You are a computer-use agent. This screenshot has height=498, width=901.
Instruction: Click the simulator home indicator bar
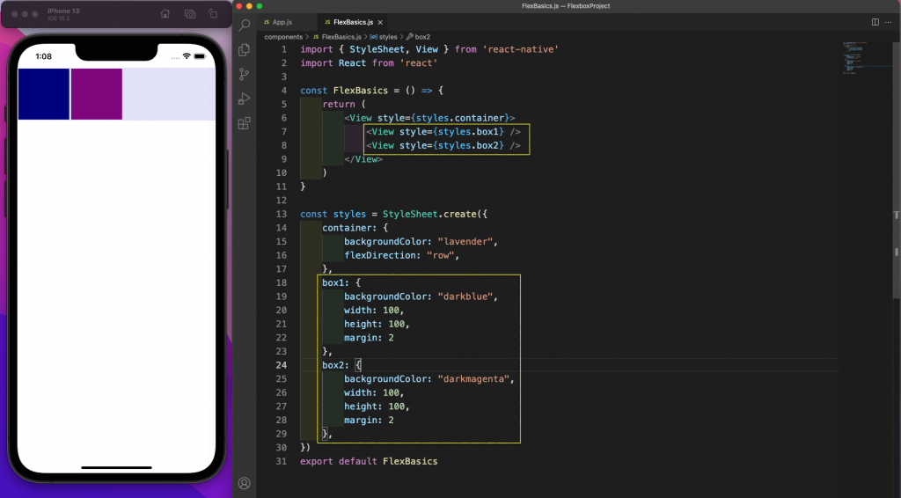point(117,467)
